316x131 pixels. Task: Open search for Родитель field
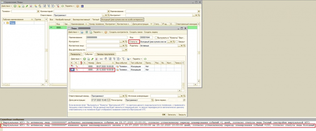(185, 46)
